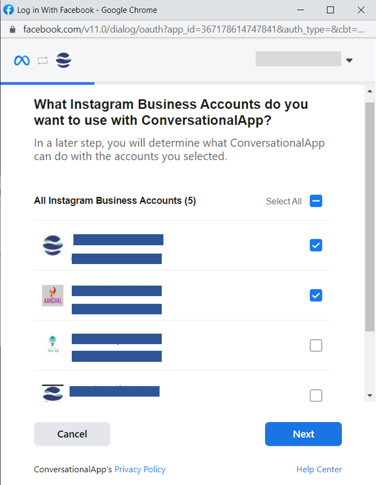This screenshot has width=376, height=485.
Task: Click the fourth account's profile picture
Action: [53, 393]
